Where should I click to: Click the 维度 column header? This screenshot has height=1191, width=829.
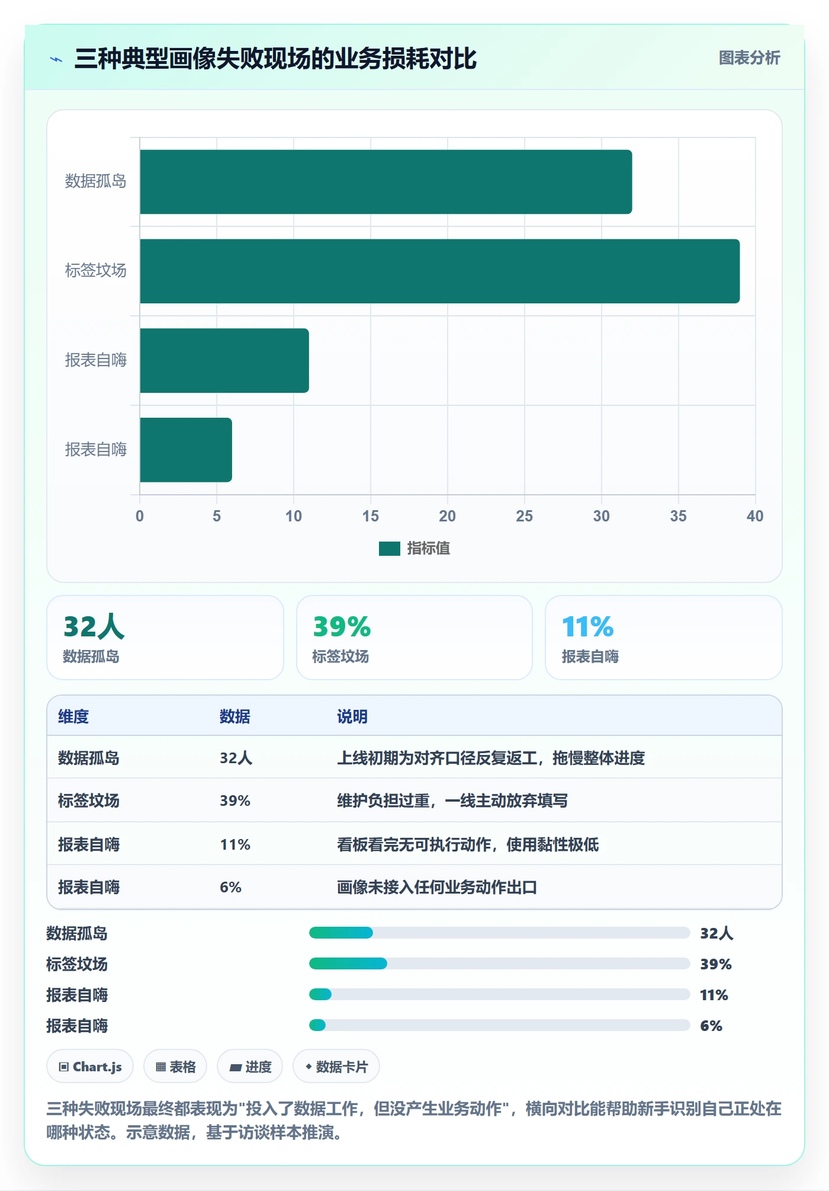coord(73,716)
